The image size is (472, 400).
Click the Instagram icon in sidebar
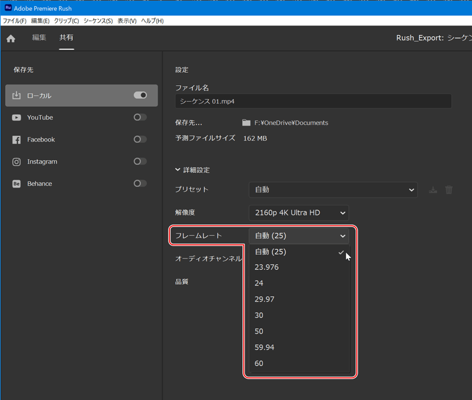coord(16,162)
